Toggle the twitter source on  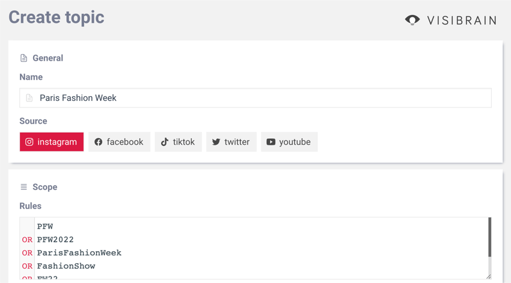coord(231,142)
